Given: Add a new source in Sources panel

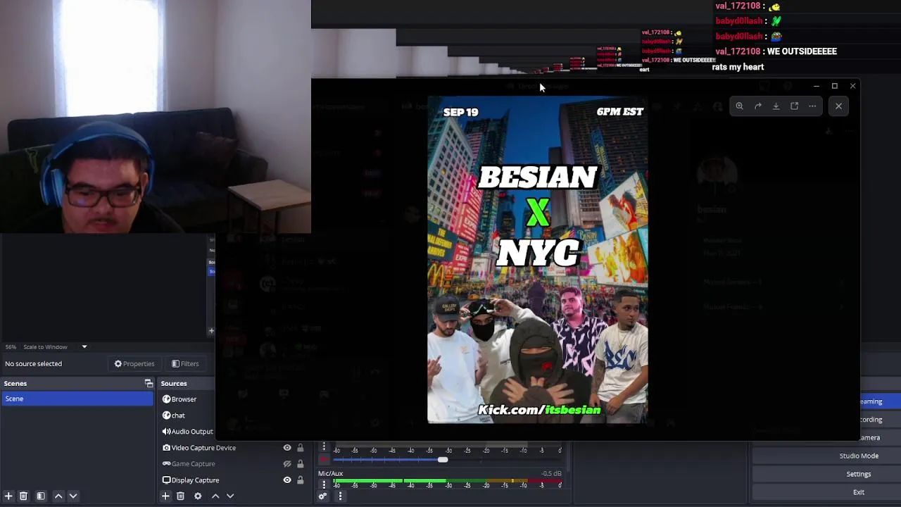Looking at the screenshot, I should tap(165, 496).
